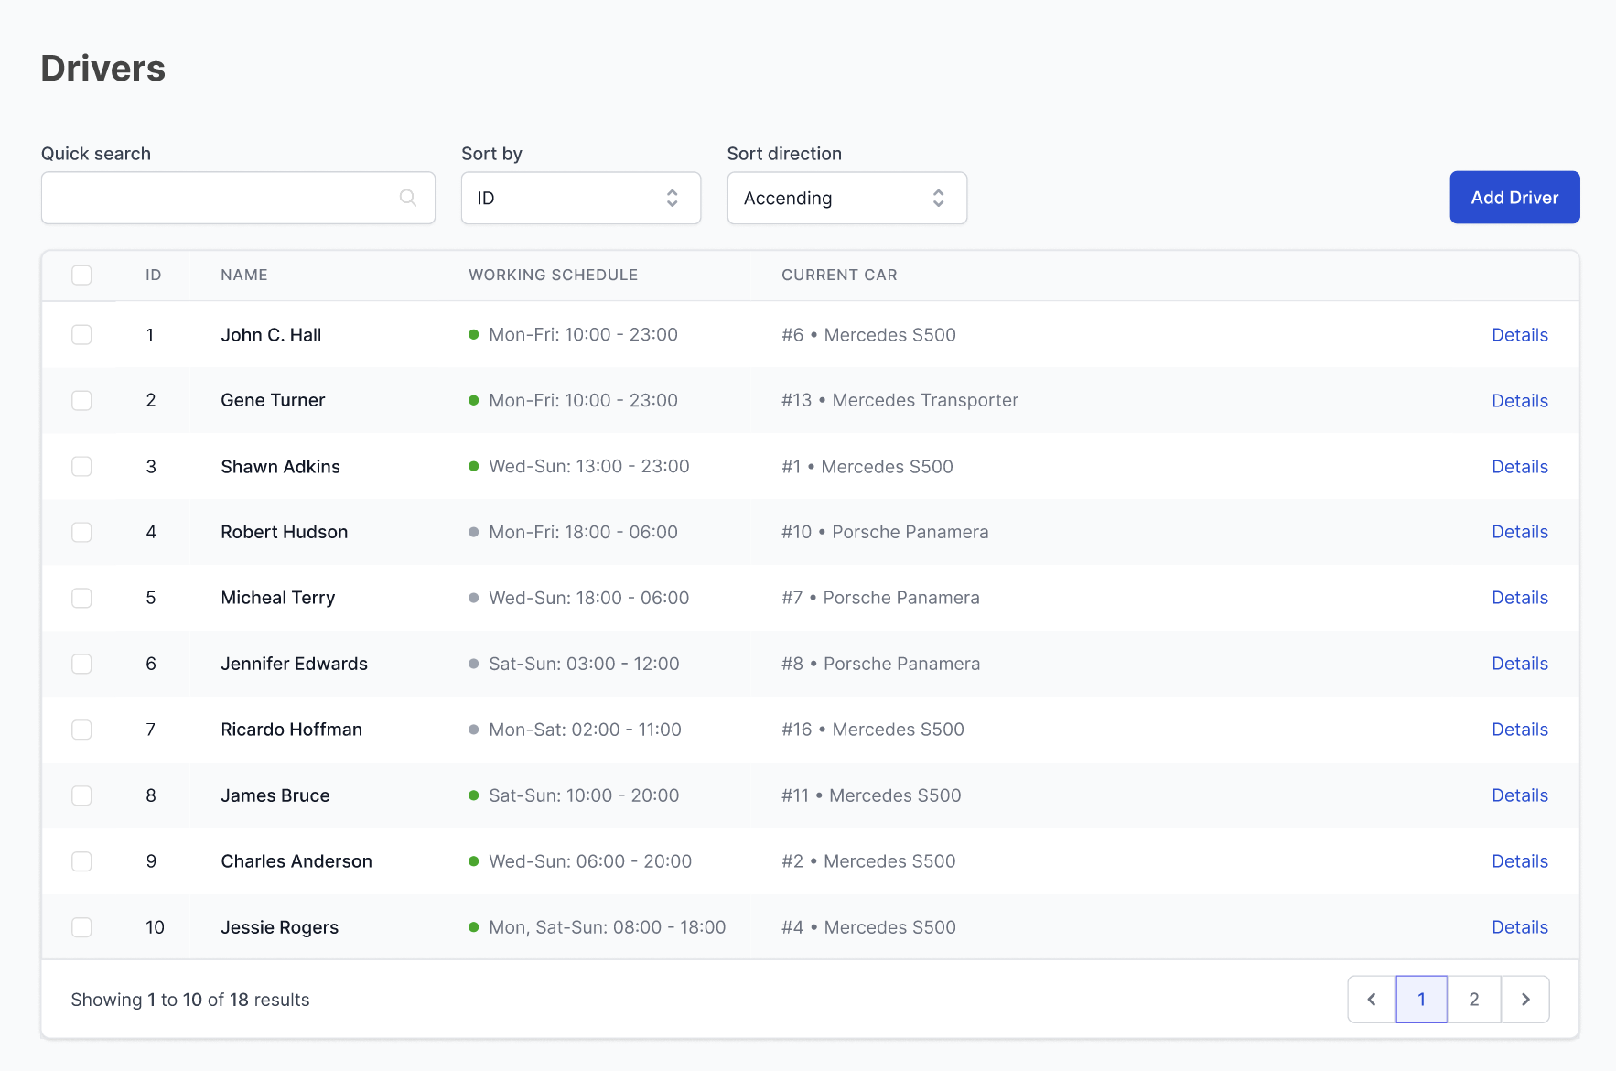Select the name Micheal Terry
This screenshot has height=1071, width=1616.
[277, 598]
